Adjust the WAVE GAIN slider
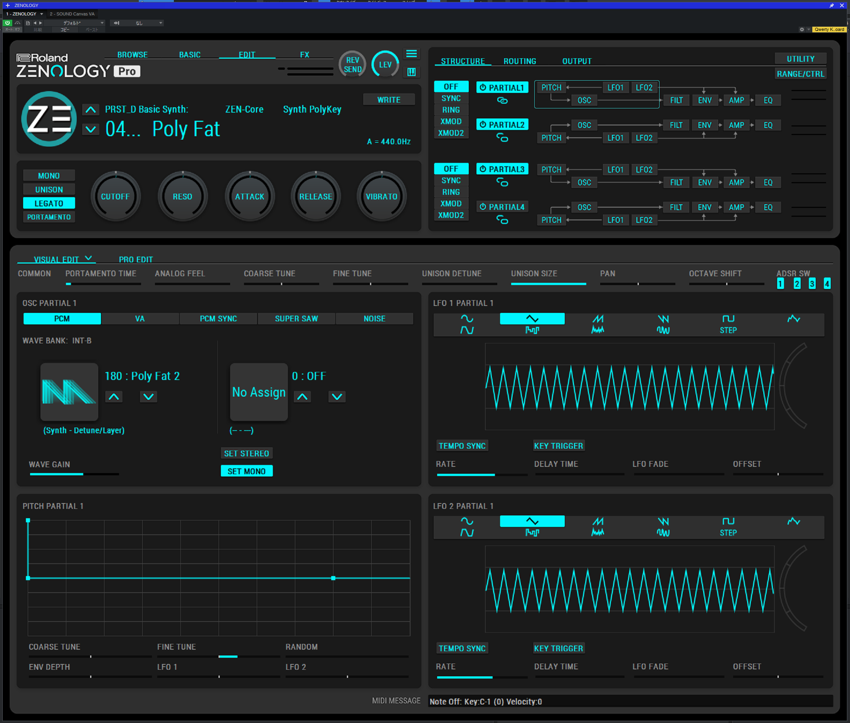Screen dimensions: 850x723 point(74,474)
